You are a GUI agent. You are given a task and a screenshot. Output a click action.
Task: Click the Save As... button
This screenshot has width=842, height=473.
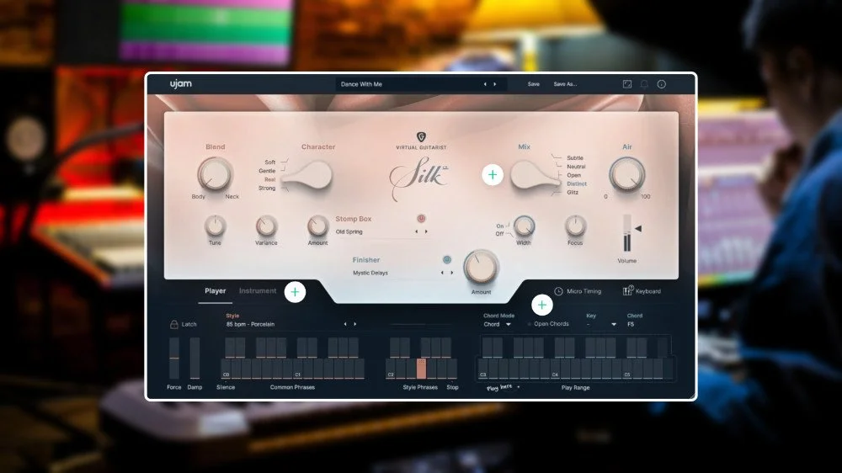(565, 84)
